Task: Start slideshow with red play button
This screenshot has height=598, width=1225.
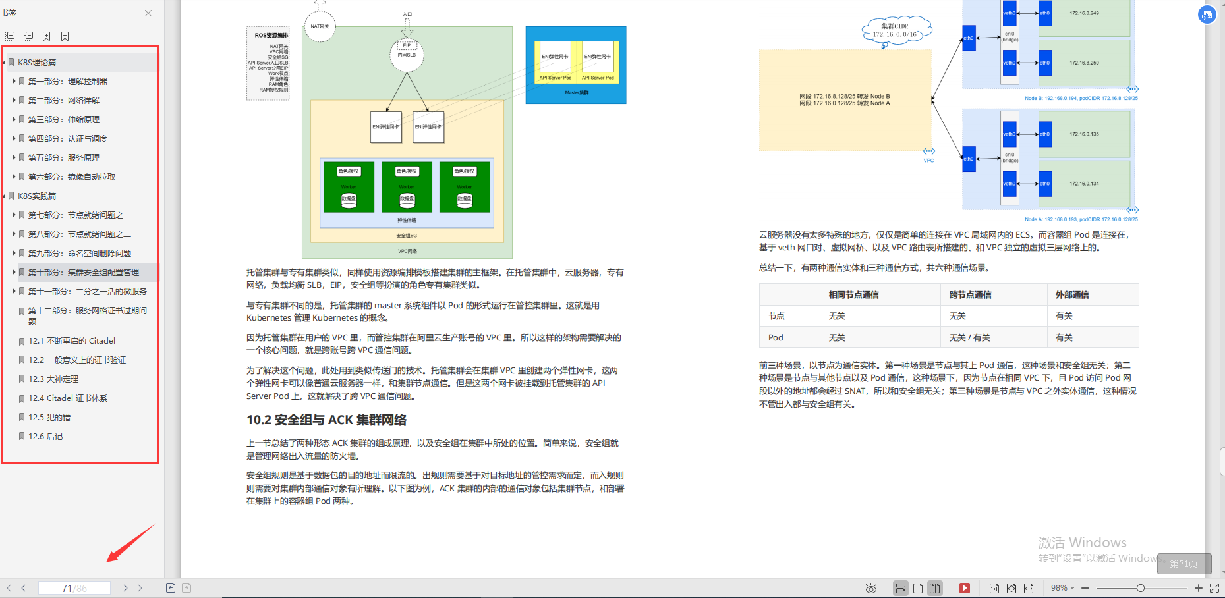Action: coord(965,588)
